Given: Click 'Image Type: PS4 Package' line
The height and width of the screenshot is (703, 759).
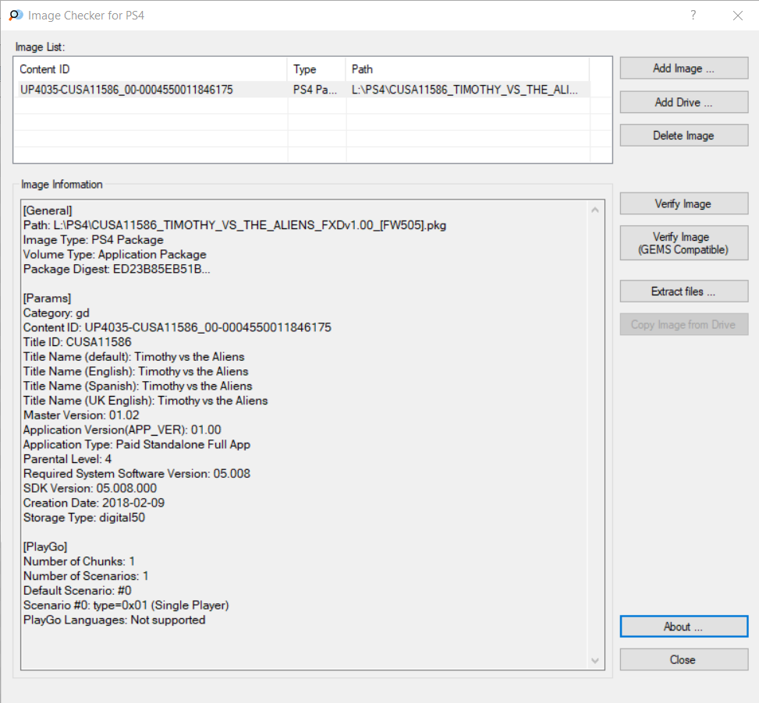Looking at the screenshot, I should 94,240.
